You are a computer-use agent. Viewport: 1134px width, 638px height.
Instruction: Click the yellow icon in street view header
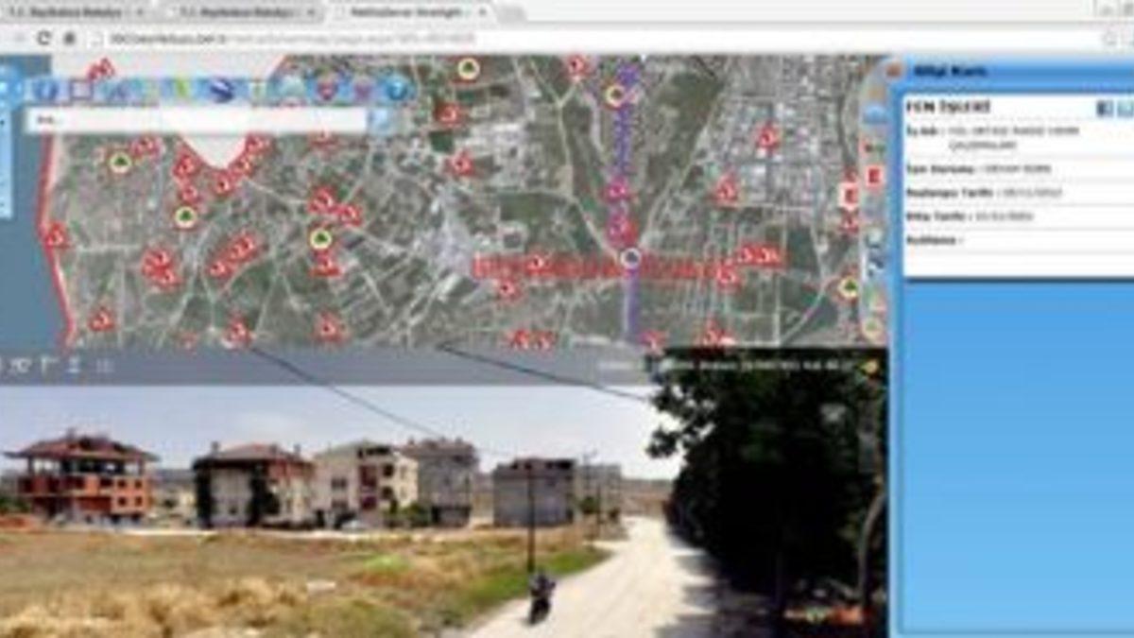tap(870, 366)
